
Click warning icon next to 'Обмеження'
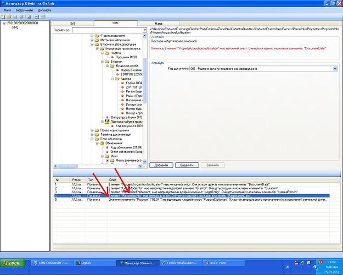pos(102,143)
